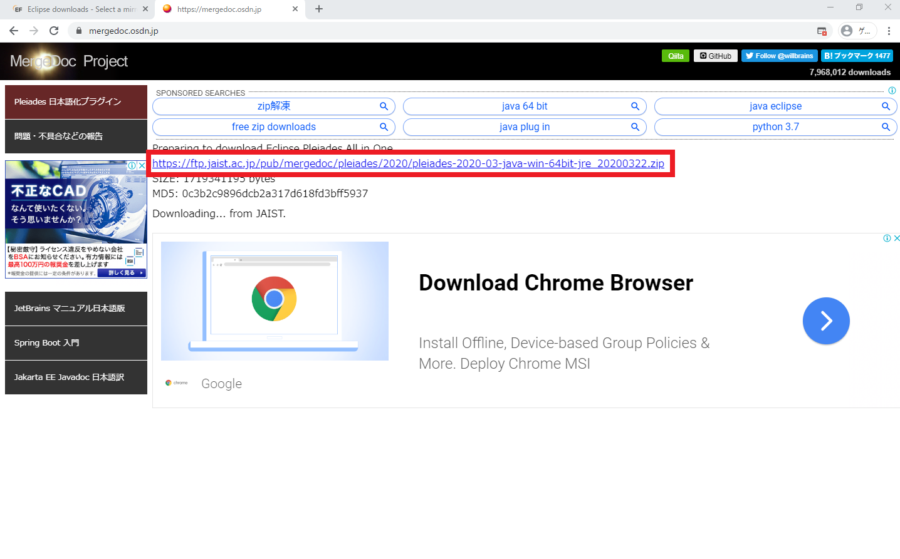Click ad info icon on 不正なCAD ad

tap(132, 166)
